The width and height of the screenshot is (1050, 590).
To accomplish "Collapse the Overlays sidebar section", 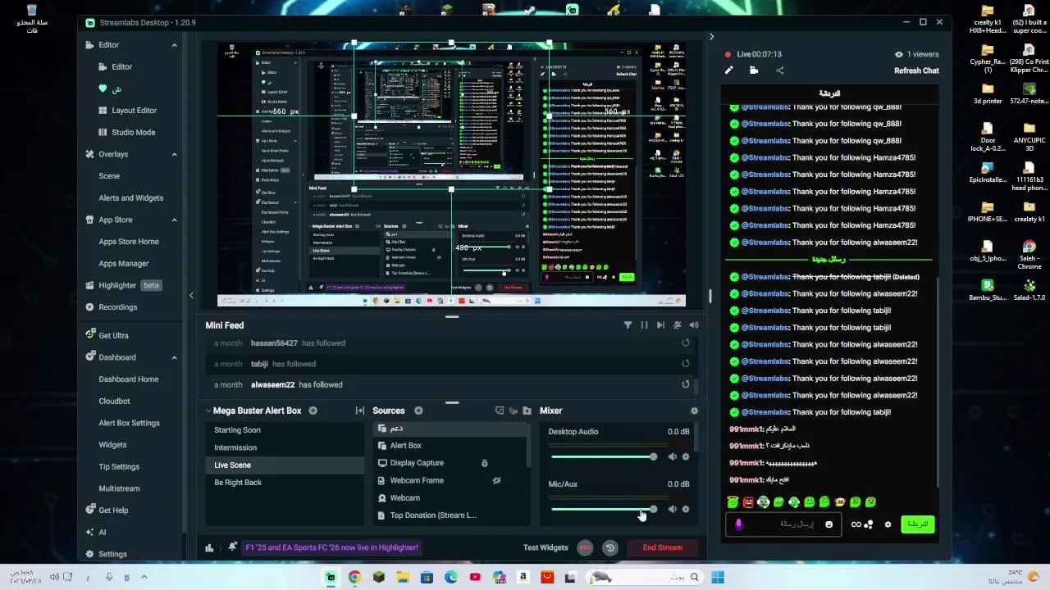I will coord(174,154).
